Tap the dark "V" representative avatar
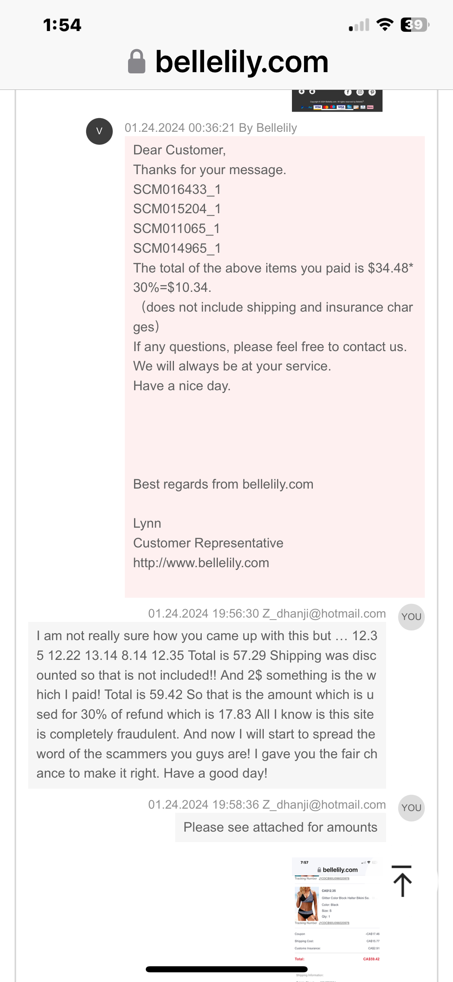The width and height of the screenshot is (453, 982). 99,131
